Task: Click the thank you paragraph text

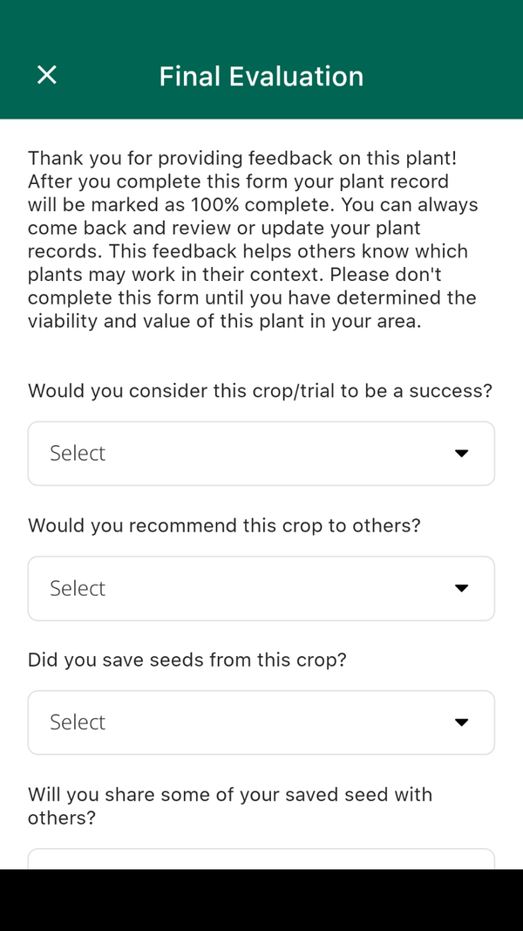Action: (253, 239)
